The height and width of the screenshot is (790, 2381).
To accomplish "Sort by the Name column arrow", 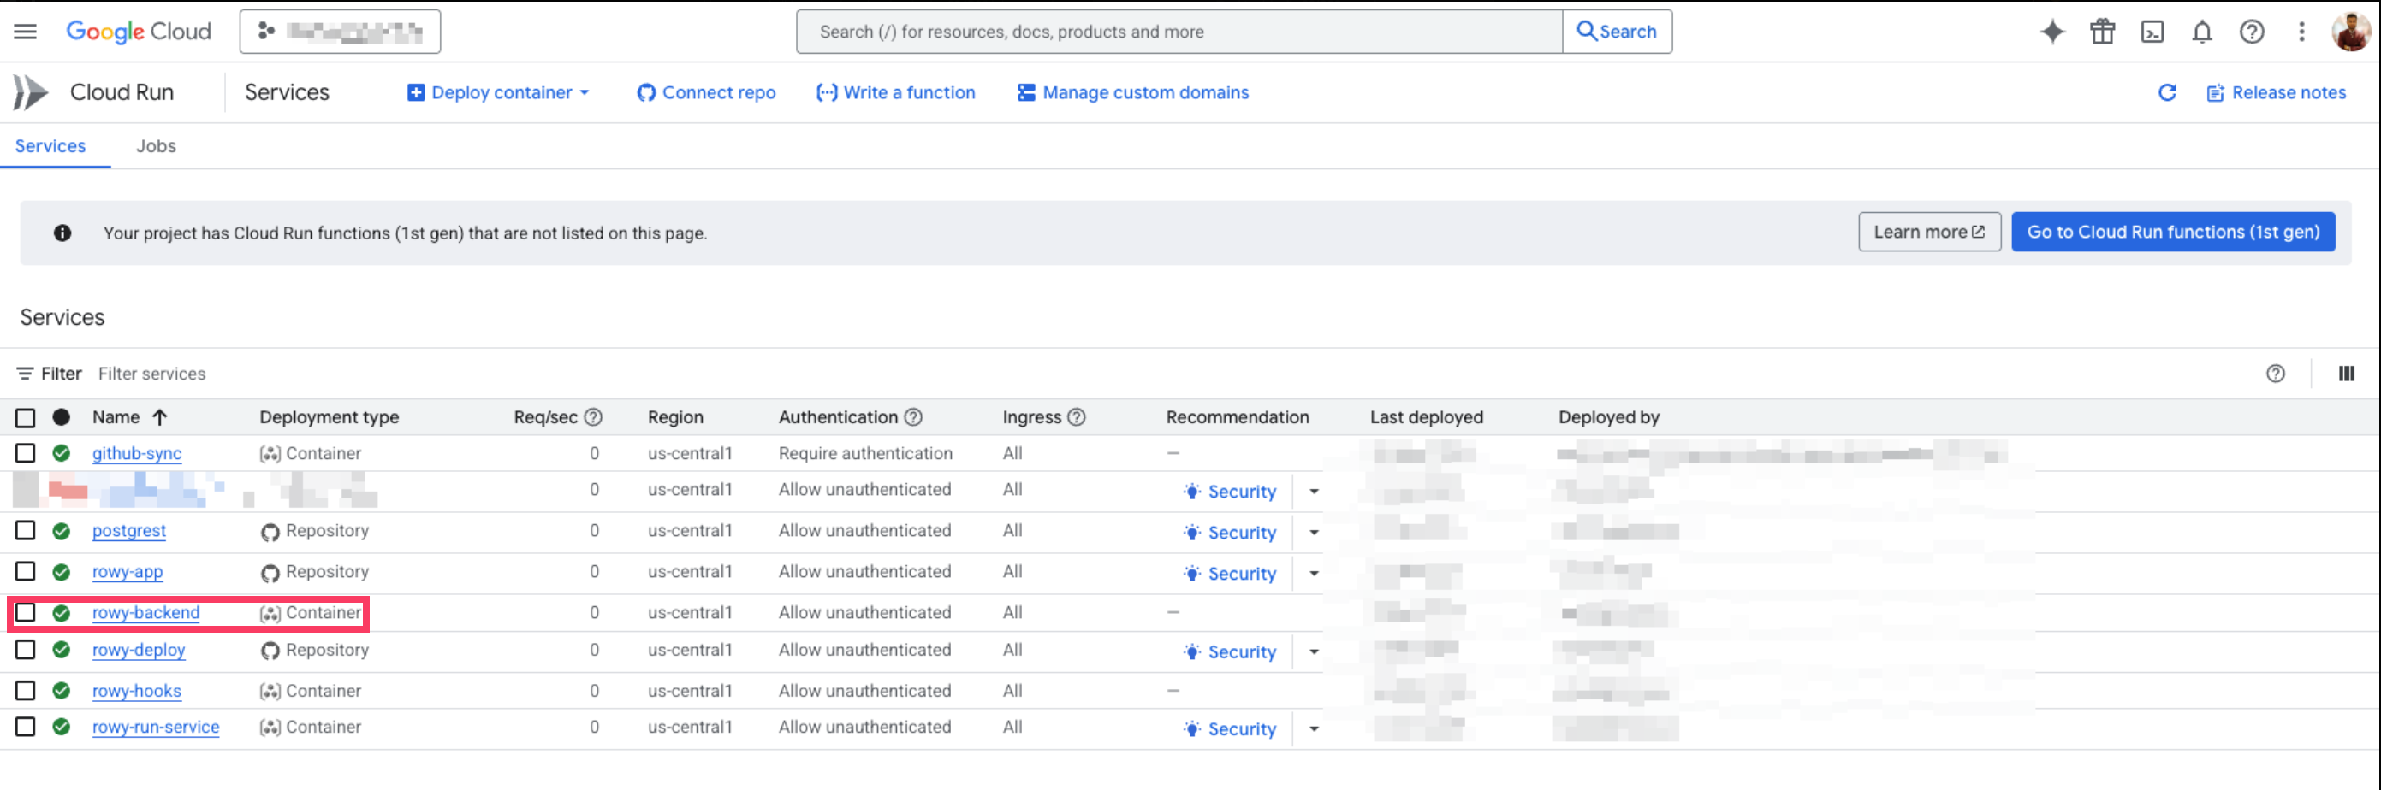I will (159, 417).
